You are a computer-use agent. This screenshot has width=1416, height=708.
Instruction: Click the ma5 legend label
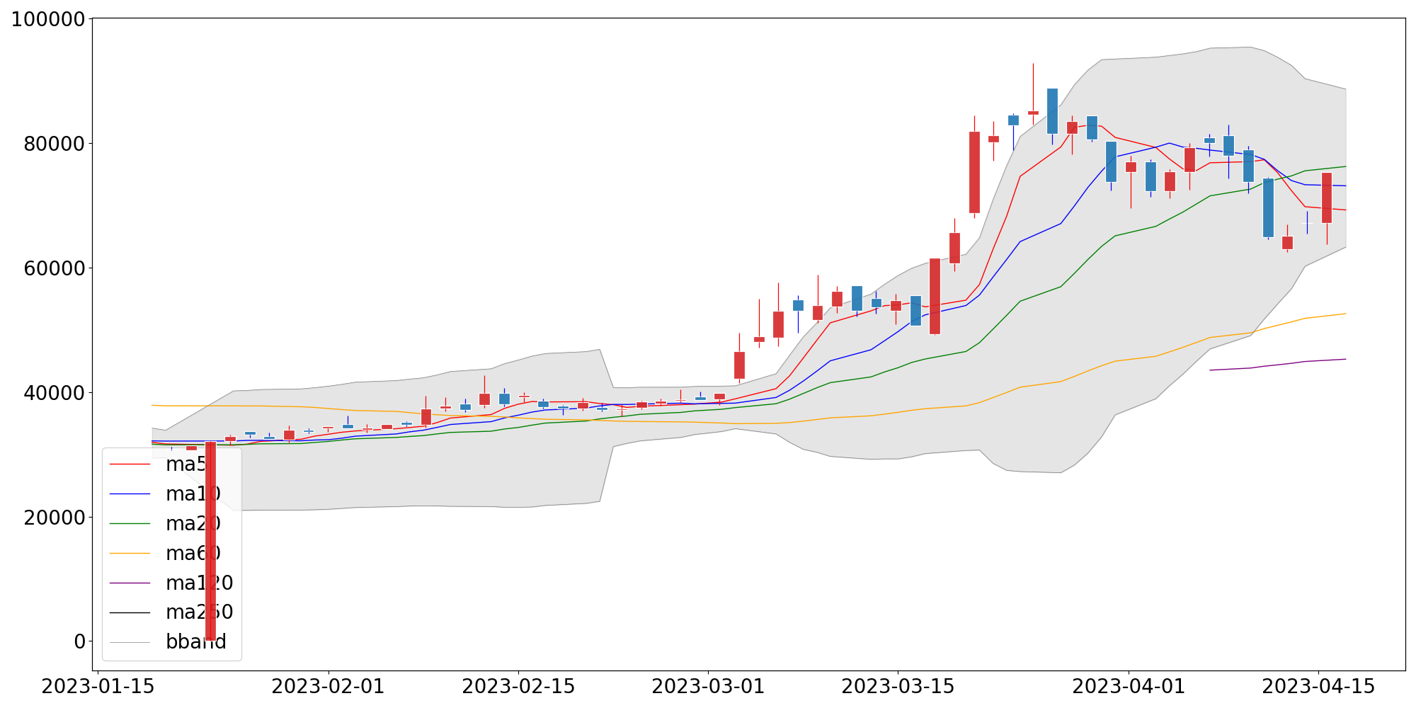[x=186, y=464]
